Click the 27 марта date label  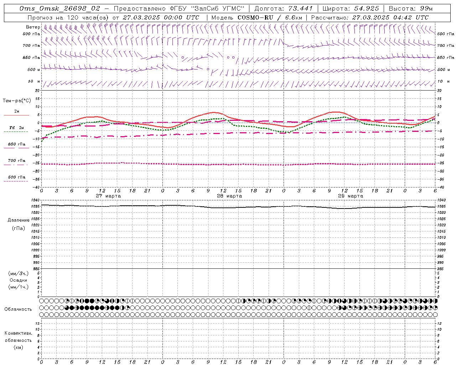pyautogui.click(x=108, y=196)
